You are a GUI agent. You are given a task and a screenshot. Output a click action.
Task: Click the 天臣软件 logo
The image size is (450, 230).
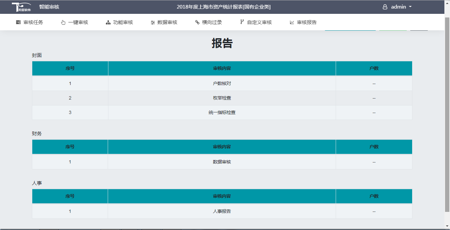[x=21, y=7]
